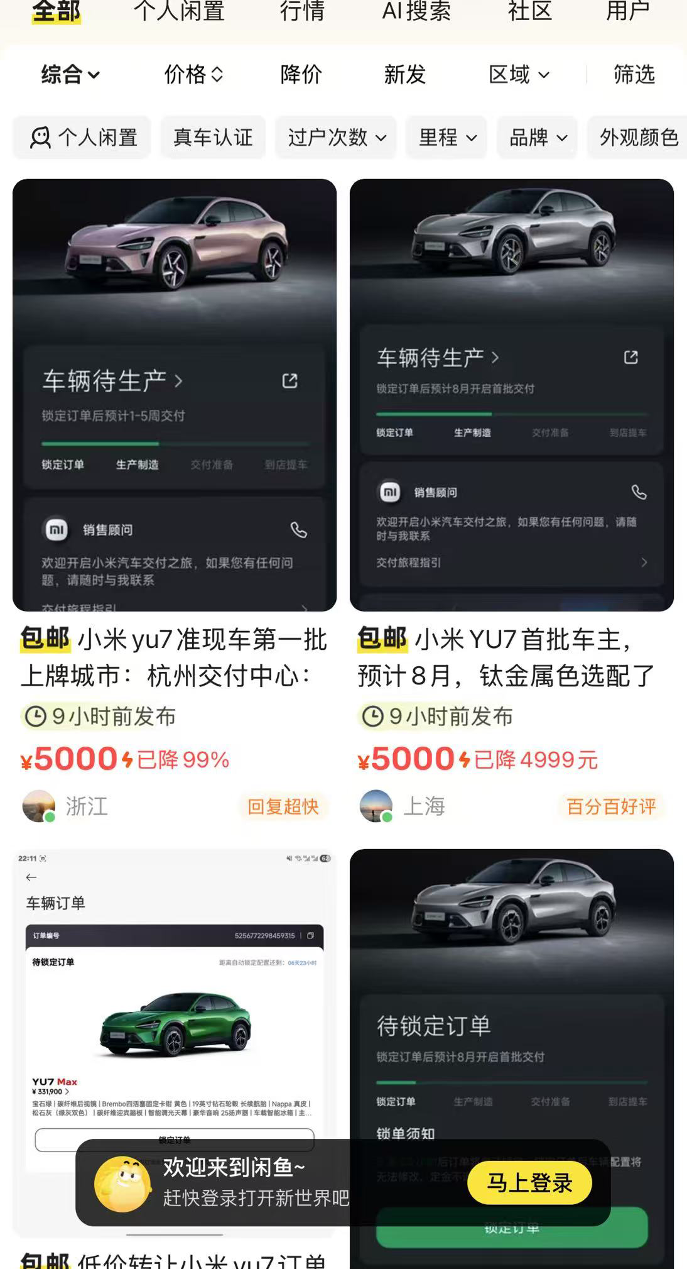The image size is (687, 1269).
Task: Expand the 过户次数 dropdown
Action: (x=336, y=137)
